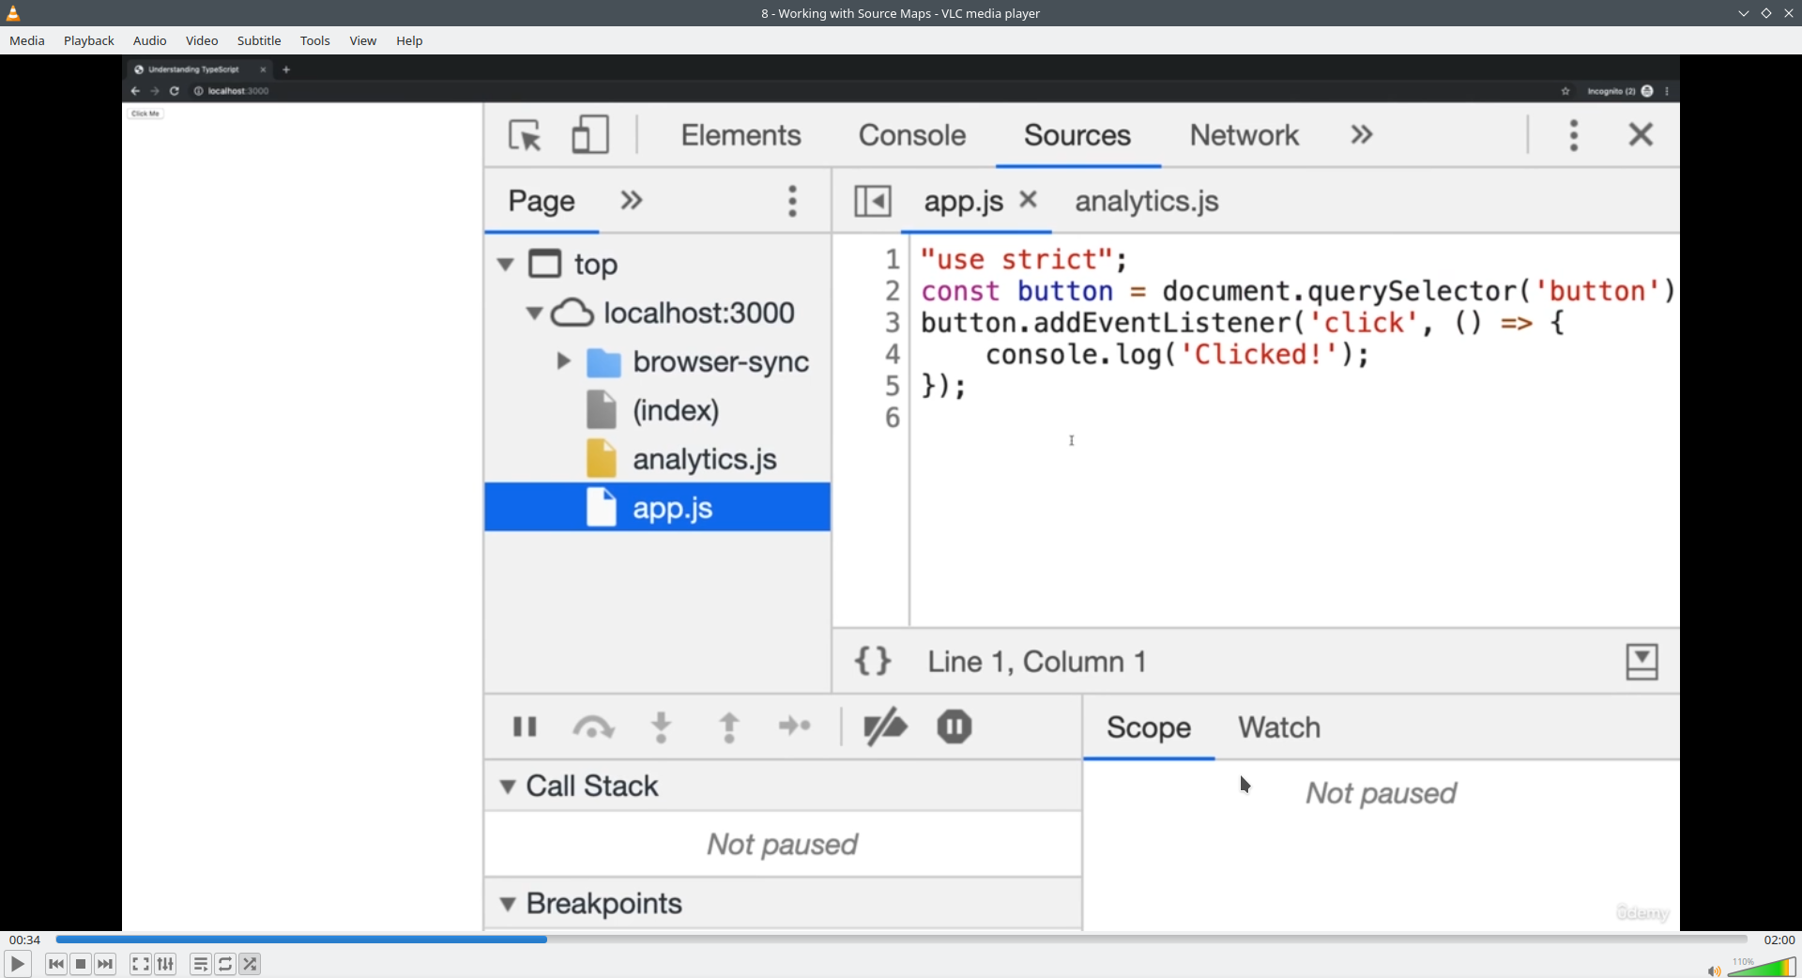Viewport: 1802px width, 978px height.
Task: Step into next function call
Action: (x=662, y=726)
